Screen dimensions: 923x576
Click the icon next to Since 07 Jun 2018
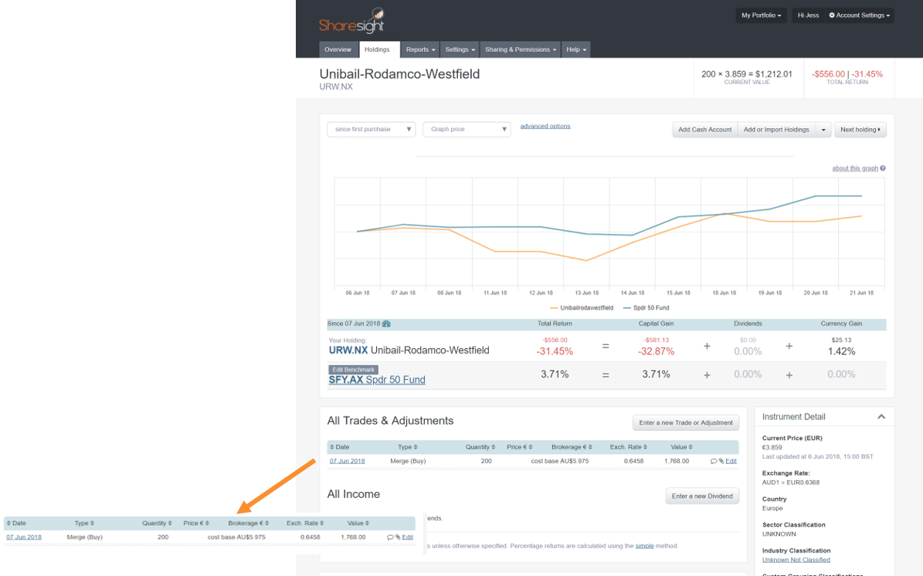point(386,324)
